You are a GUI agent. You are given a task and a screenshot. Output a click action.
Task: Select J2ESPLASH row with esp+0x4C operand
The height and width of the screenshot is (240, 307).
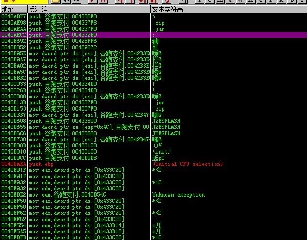click(x=153, y=127)
